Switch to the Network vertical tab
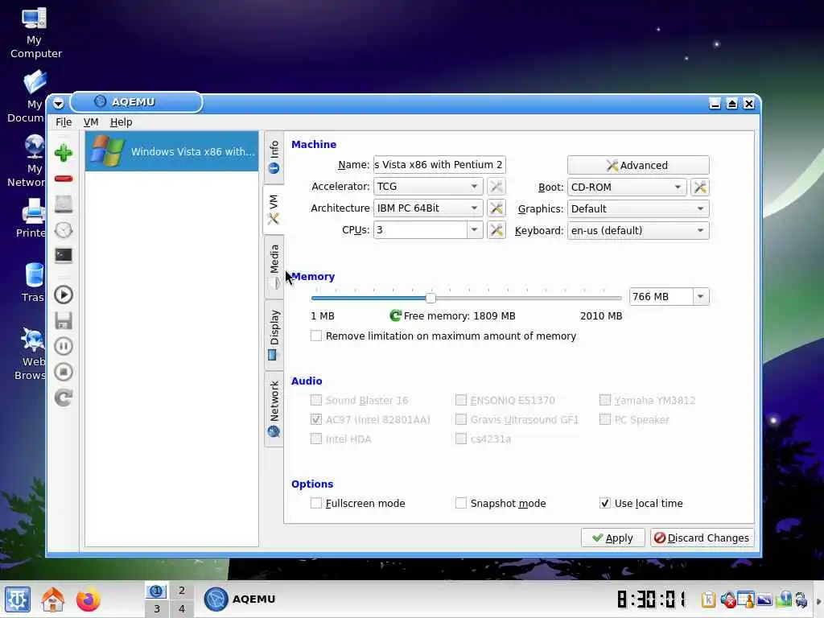The image size is (824, 618). pos(274,409)
